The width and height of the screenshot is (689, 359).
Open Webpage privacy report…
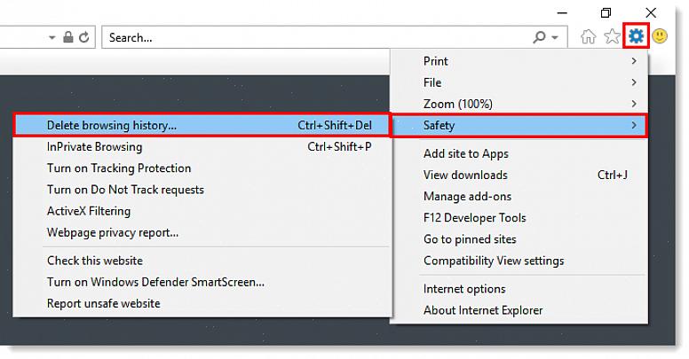point(202,232)
